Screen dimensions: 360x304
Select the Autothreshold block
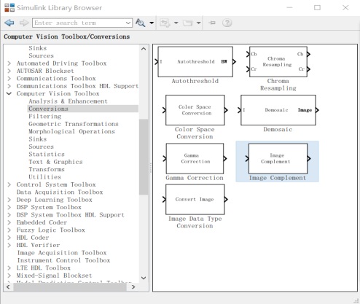pos(195,62)
